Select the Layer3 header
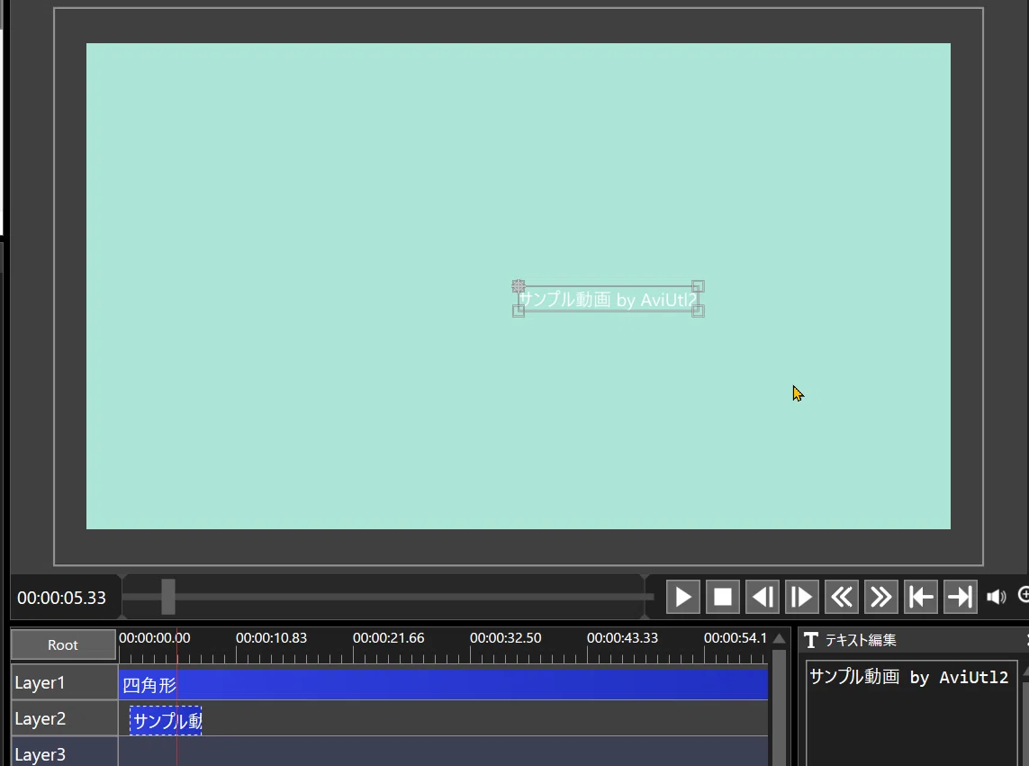This screenshot has width=1029, height=766. tap(64, 752)
